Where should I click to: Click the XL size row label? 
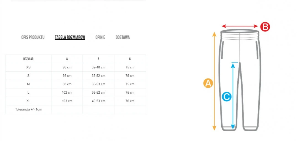click(x=28, y=101)
